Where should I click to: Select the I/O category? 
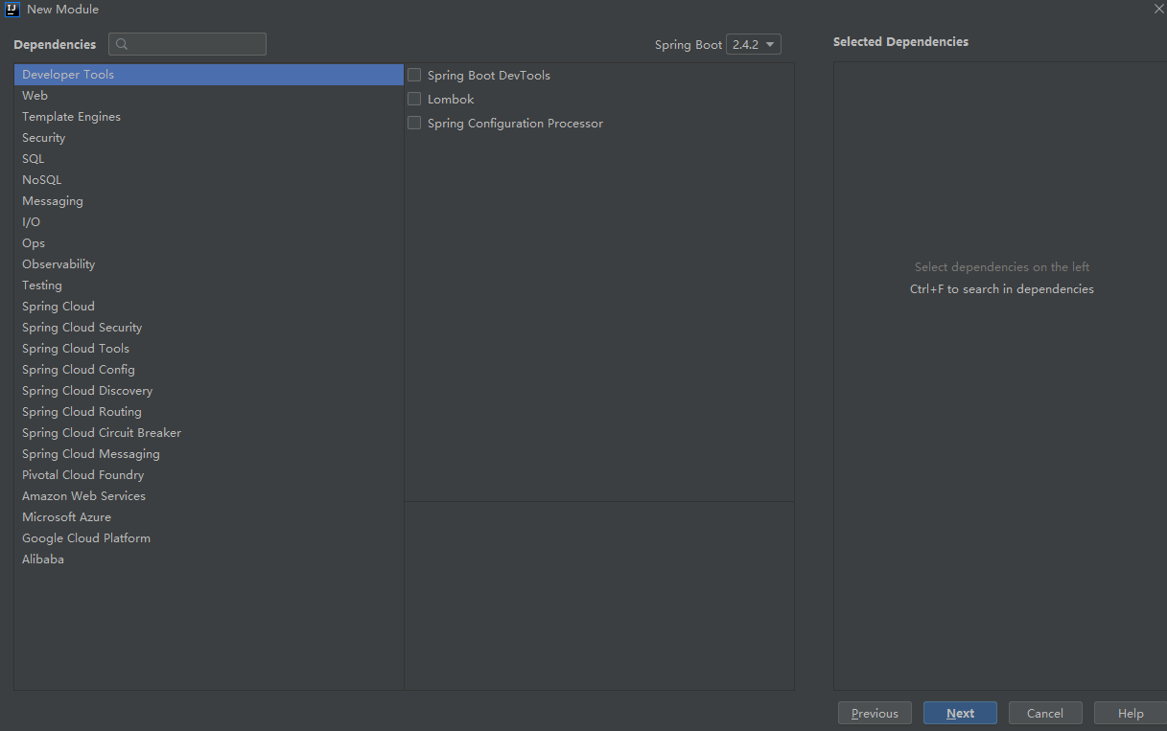pyautogui.click(x=209, y=222)
